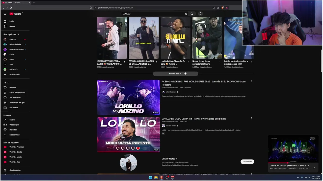The width and height of the screenshot is (323, 181).
Task: Open the three-dot menu for ACZINO vs LOKILLO video
Action: click(x=252, y=81)
